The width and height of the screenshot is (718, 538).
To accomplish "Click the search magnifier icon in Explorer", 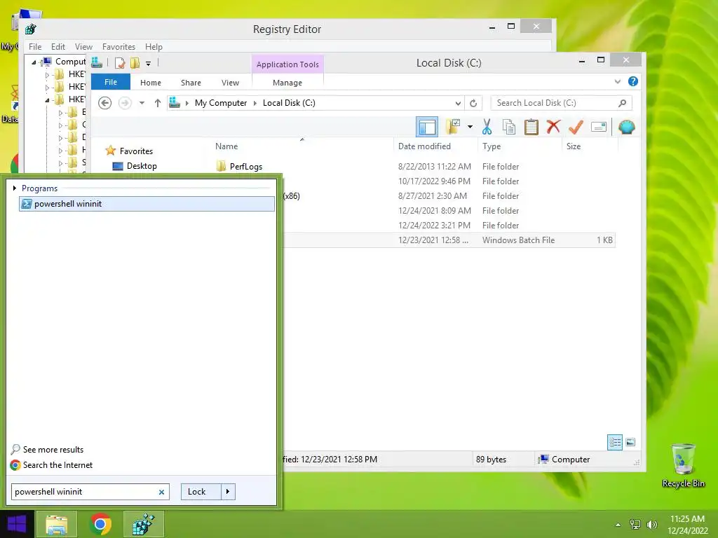I will click(x=622, y=103).
